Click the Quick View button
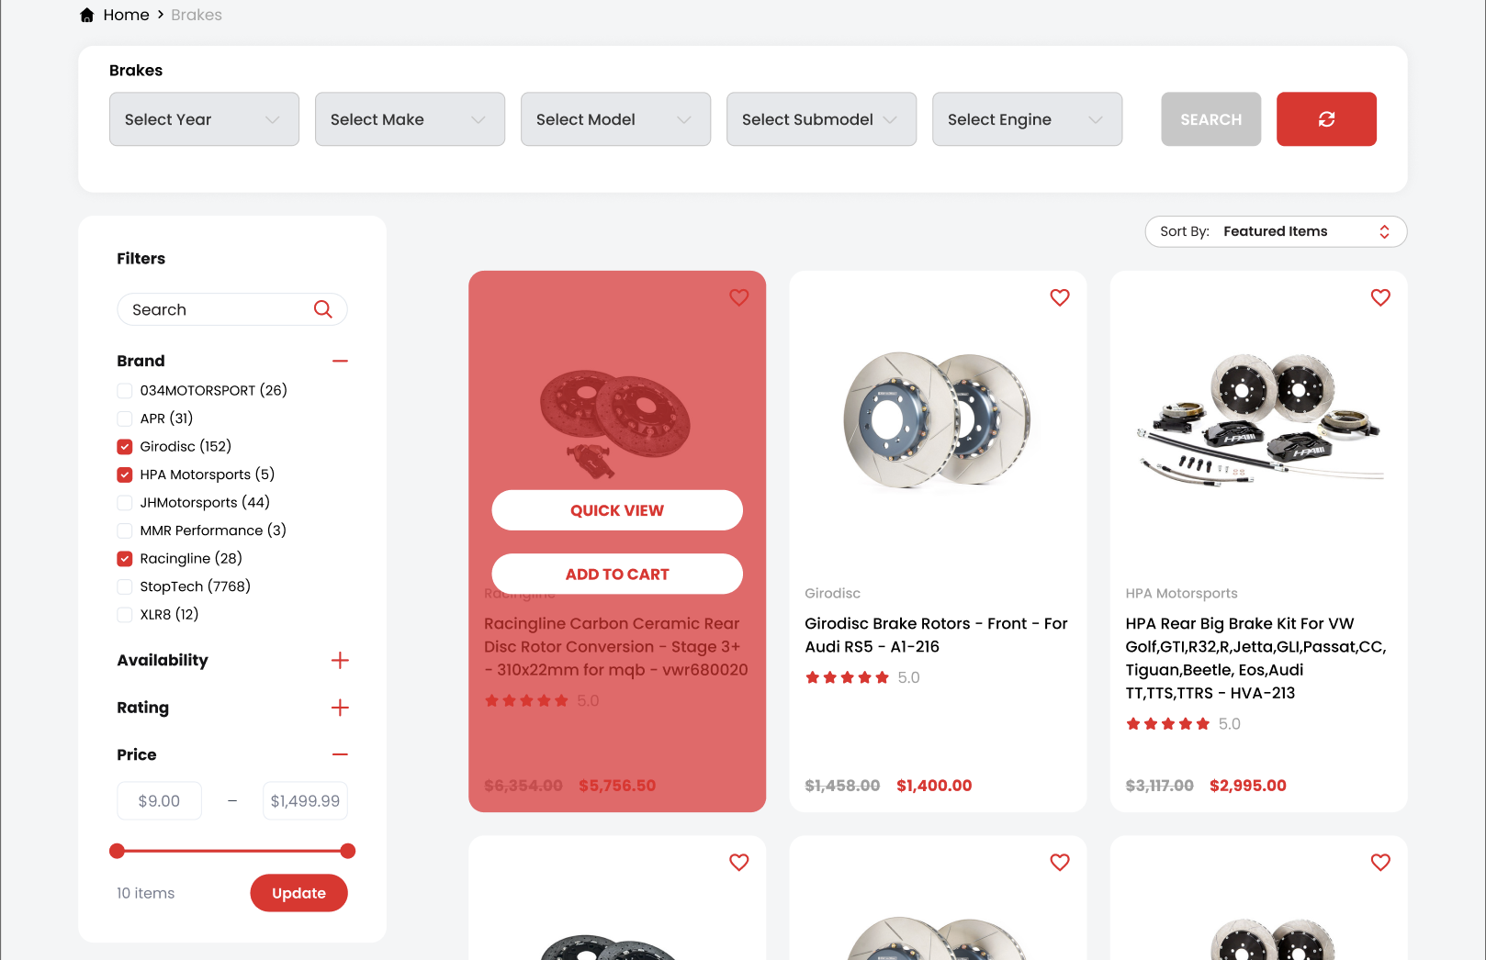Image resolution: width=1486 pixels, height=960 pixels. [617, 510]
